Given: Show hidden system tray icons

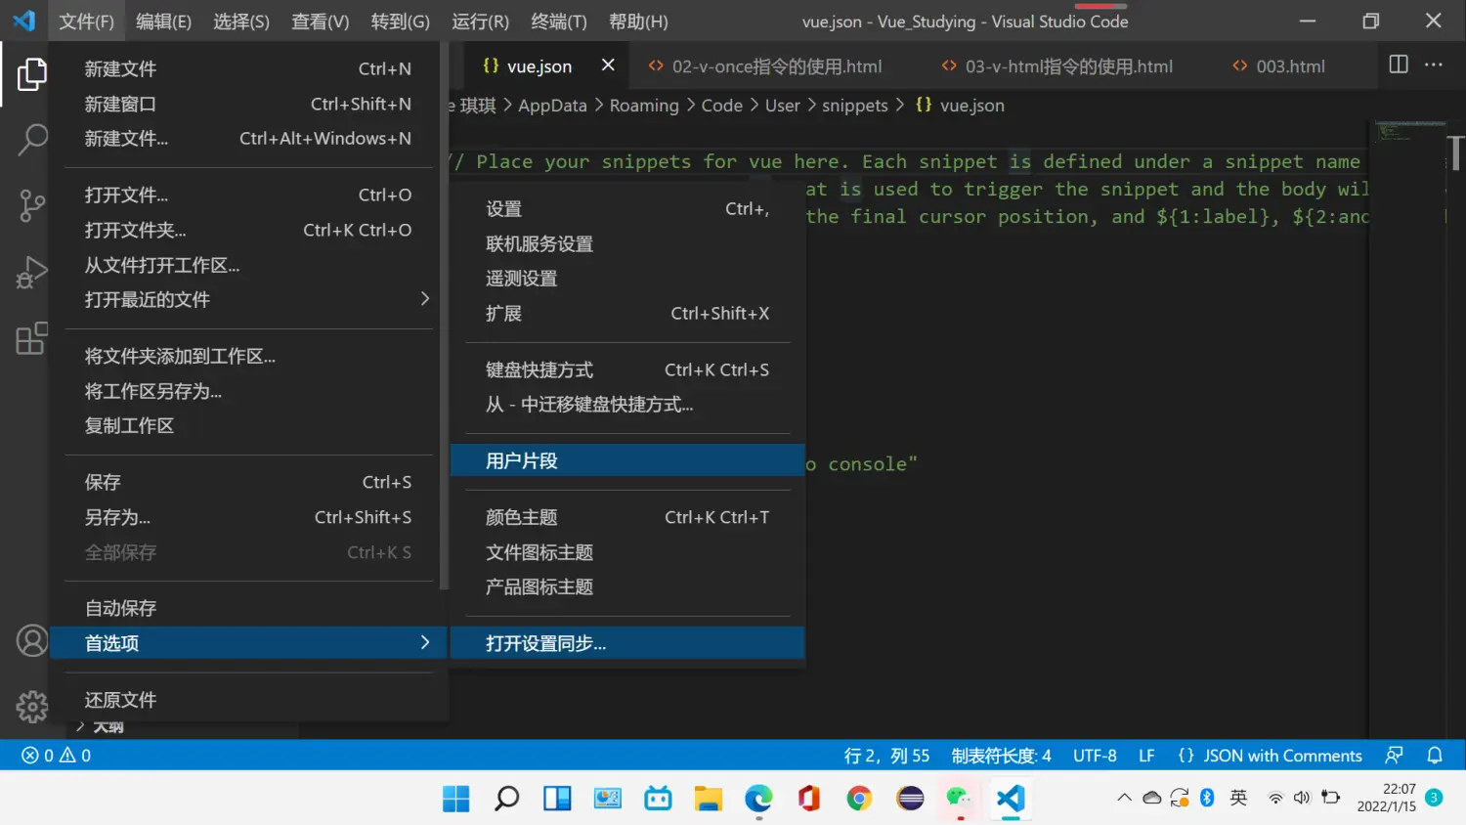Looking at the screenshot, I should (1125, 798).
